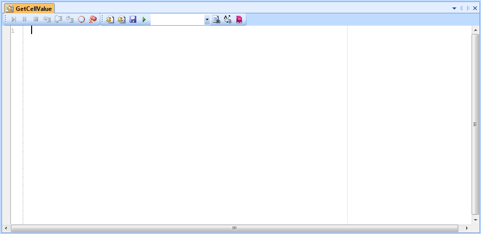Click the Save floppy disk icon
The width and height of the screenshot is (481, 234).
133,20
